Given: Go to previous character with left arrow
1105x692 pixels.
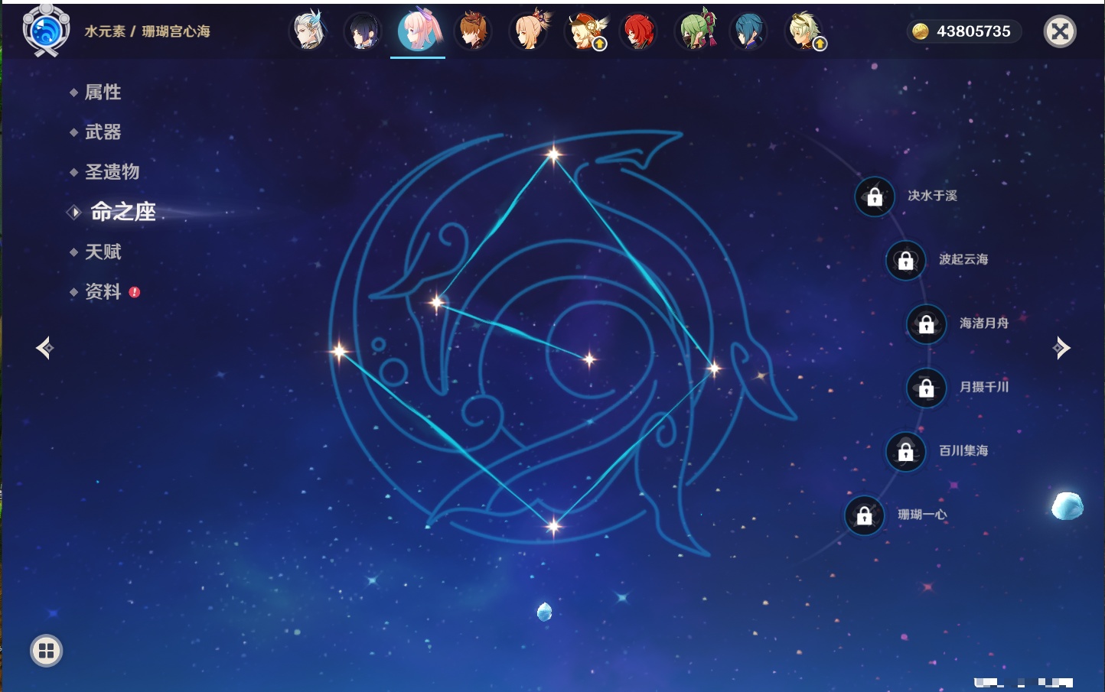Looking at the screenshot, I should (x=44, y=348).
